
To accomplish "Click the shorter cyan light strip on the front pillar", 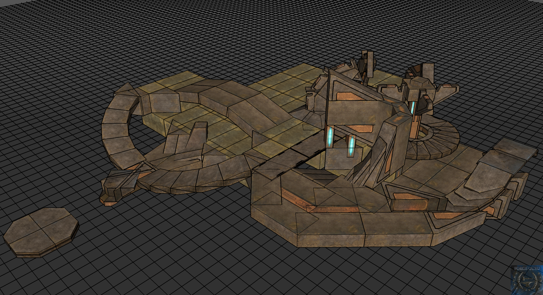I will click(351, 146).
